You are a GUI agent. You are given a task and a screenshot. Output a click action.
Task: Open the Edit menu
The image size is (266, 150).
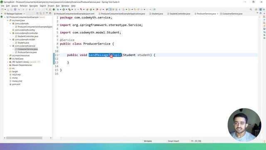click(8, 6)
